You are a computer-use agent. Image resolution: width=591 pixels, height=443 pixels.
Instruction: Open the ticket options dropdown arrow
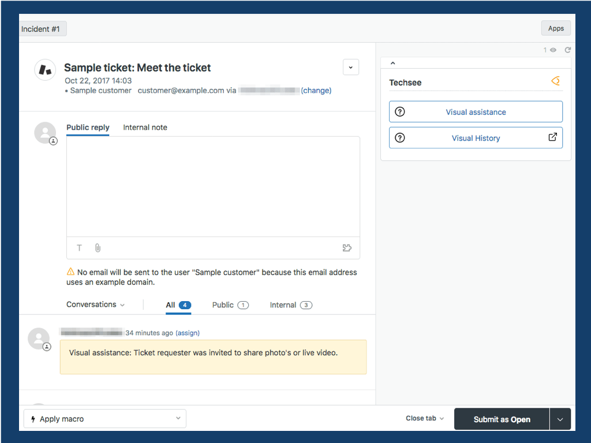[351, 67]
